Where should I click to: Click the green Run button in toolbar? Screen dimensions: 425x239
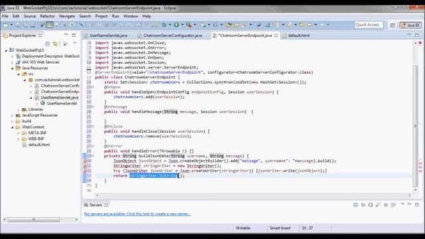coord(177,25)
